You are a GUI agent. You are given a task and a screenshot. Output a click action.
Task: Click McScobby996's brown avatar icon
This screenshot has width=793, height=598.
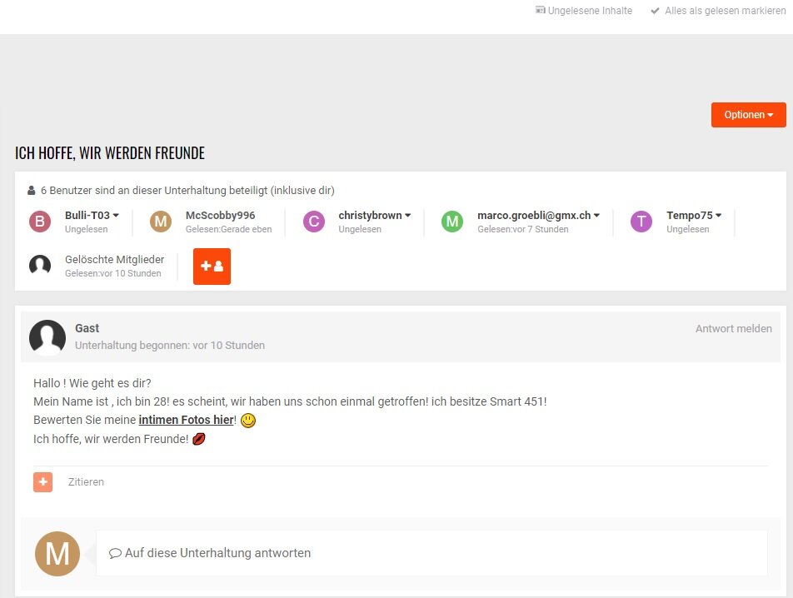pyautogui.click(x=161, y=222)
